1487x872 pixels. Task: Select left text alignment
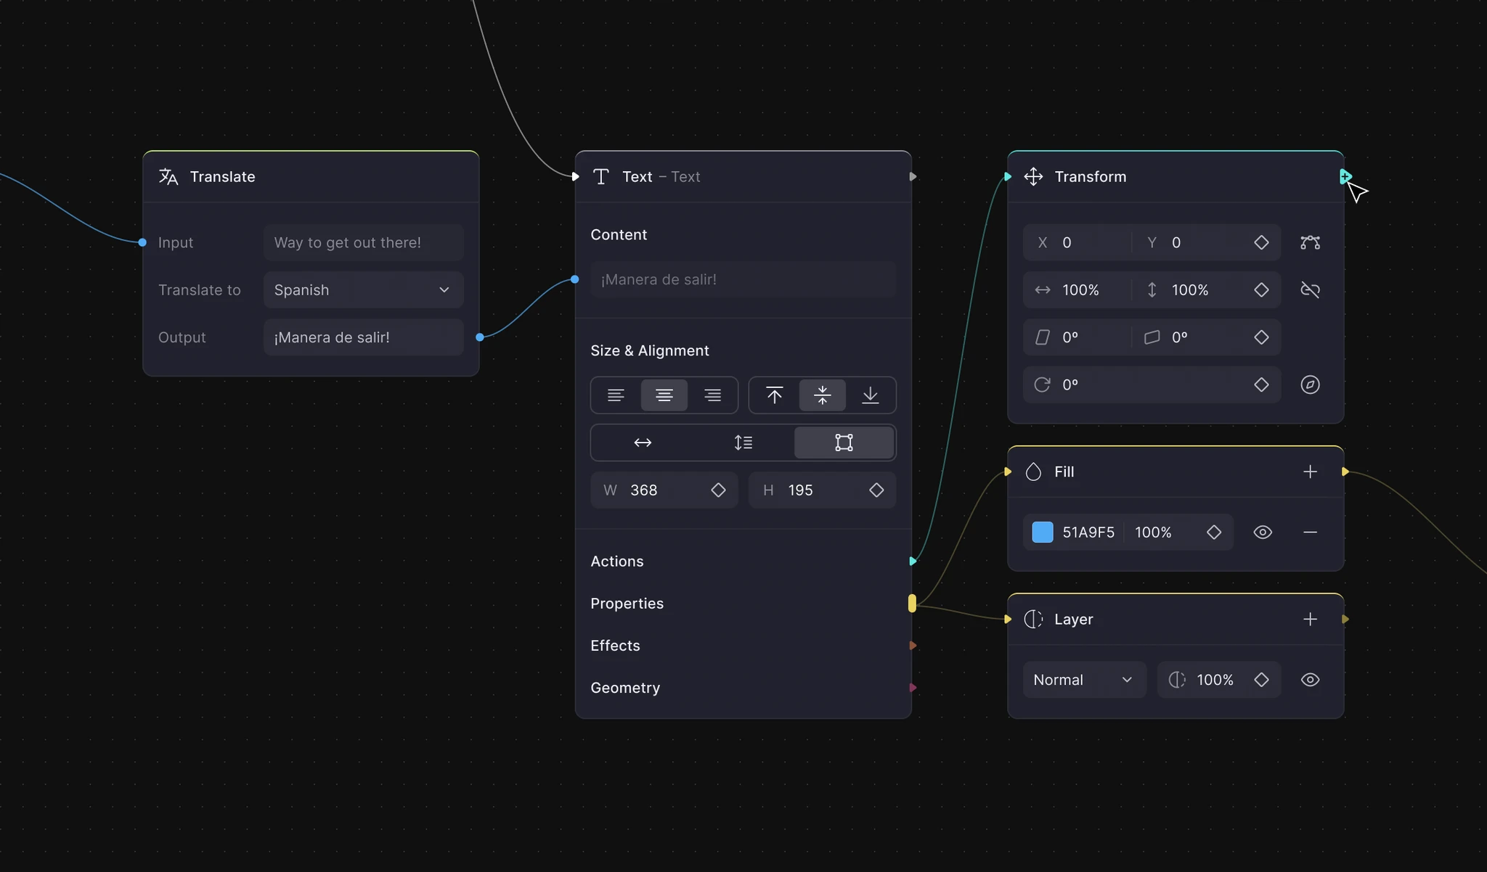click(616, 395)
